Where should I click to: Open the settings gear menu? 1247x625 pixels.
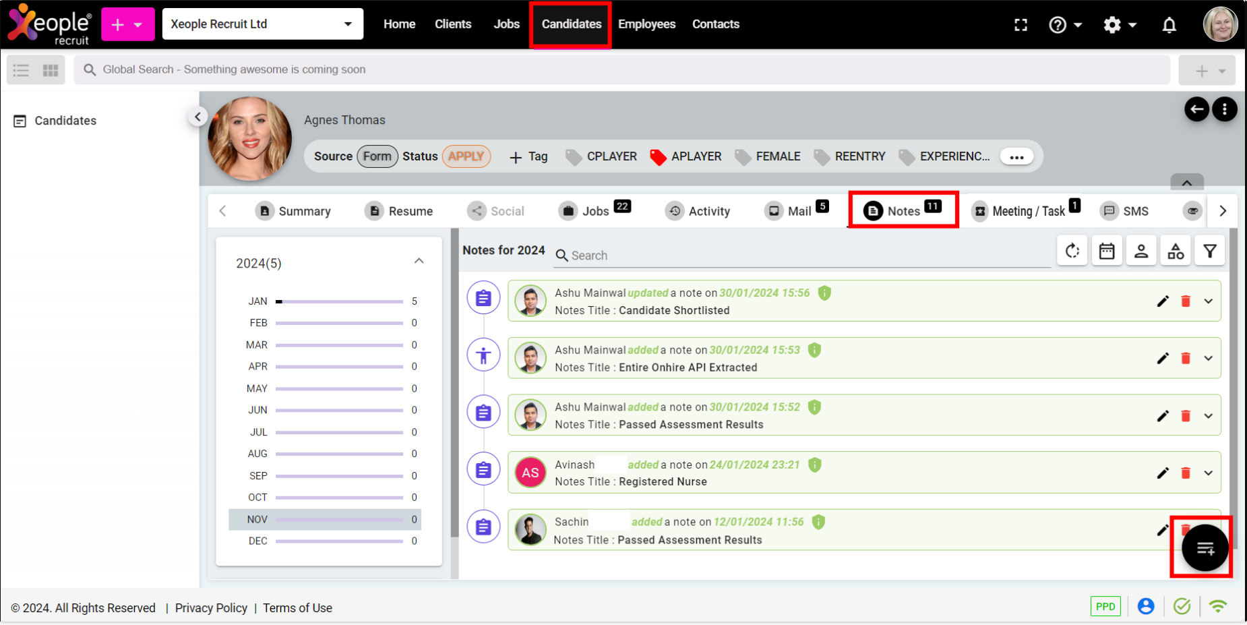(1120, 25)
